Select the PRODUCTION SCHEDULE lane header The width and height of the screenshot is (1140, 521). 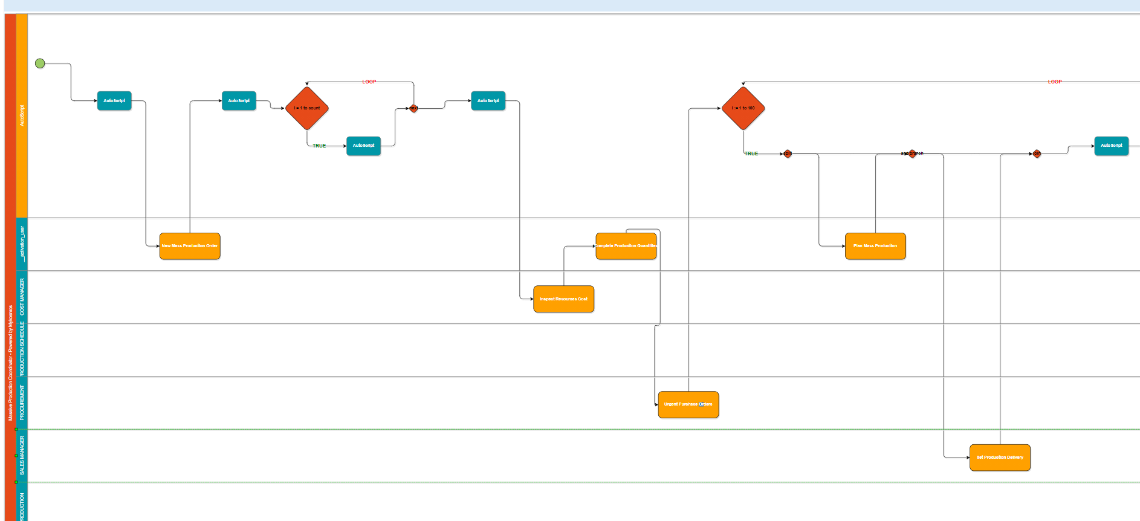tap(22, 350)
